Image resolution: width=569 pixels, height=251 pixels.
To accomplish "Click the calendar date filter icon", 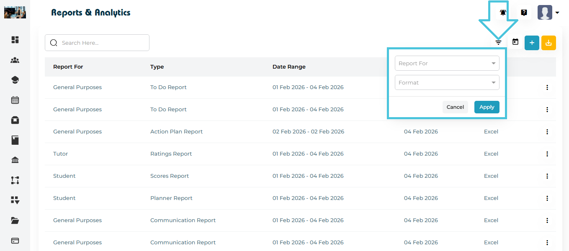I will pyautogui.click(x=515, y=42).
